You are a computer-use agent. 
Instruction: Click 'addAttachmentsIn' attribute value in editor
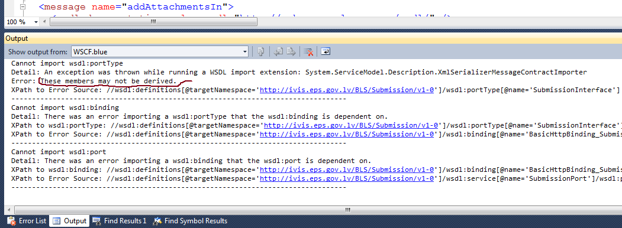coord(175,6)
